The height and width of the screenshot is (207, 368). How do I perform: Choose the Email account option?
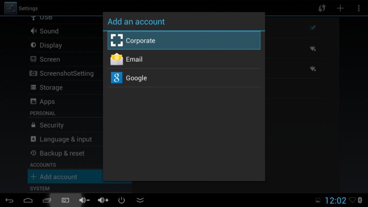pos(184,59)
